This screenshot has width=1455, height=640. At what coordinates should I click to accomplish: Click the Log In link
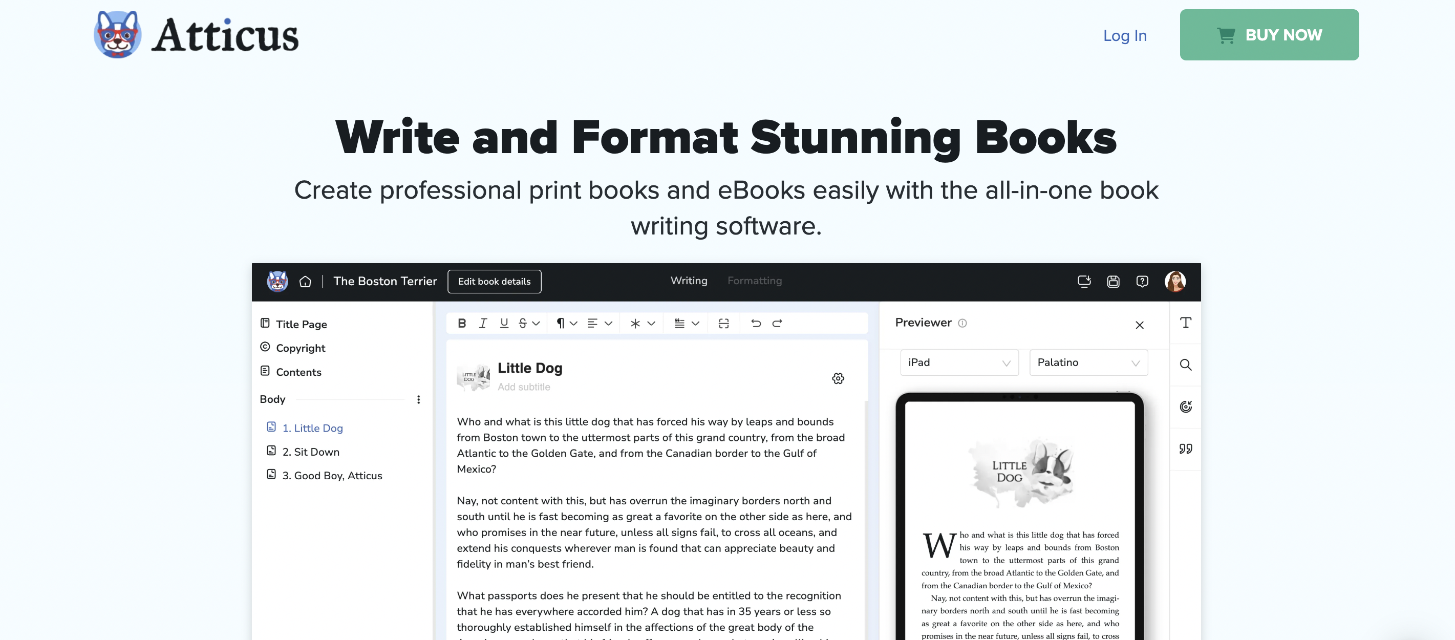(x=1125, y=36)
